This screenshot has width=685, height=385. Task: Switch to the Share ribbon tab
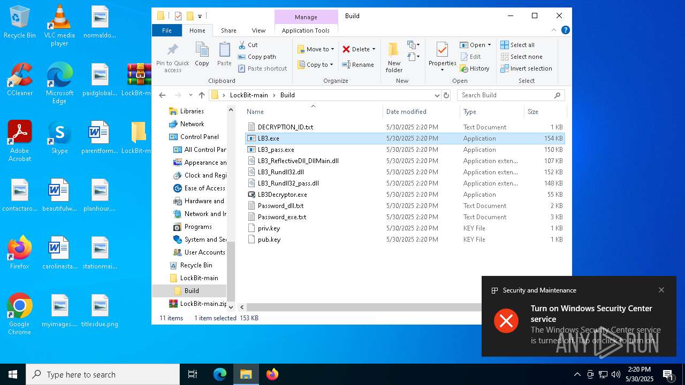pyautogui.click(x=229, y=30)
